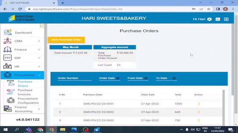Open the browser tab search dropdown arrow
Screen dimensions: 238x133
point(201,3)
